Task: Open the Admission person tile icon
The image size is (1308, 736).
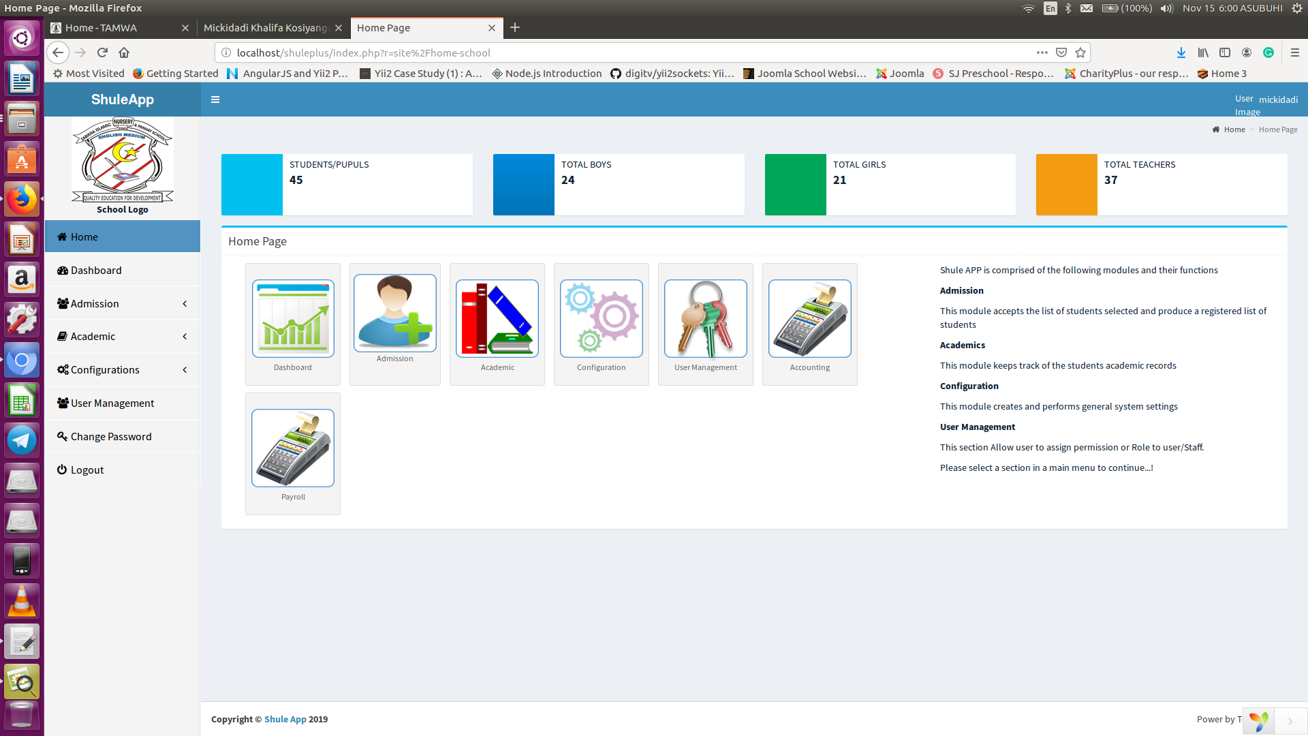Action: [x=395, y=313]
